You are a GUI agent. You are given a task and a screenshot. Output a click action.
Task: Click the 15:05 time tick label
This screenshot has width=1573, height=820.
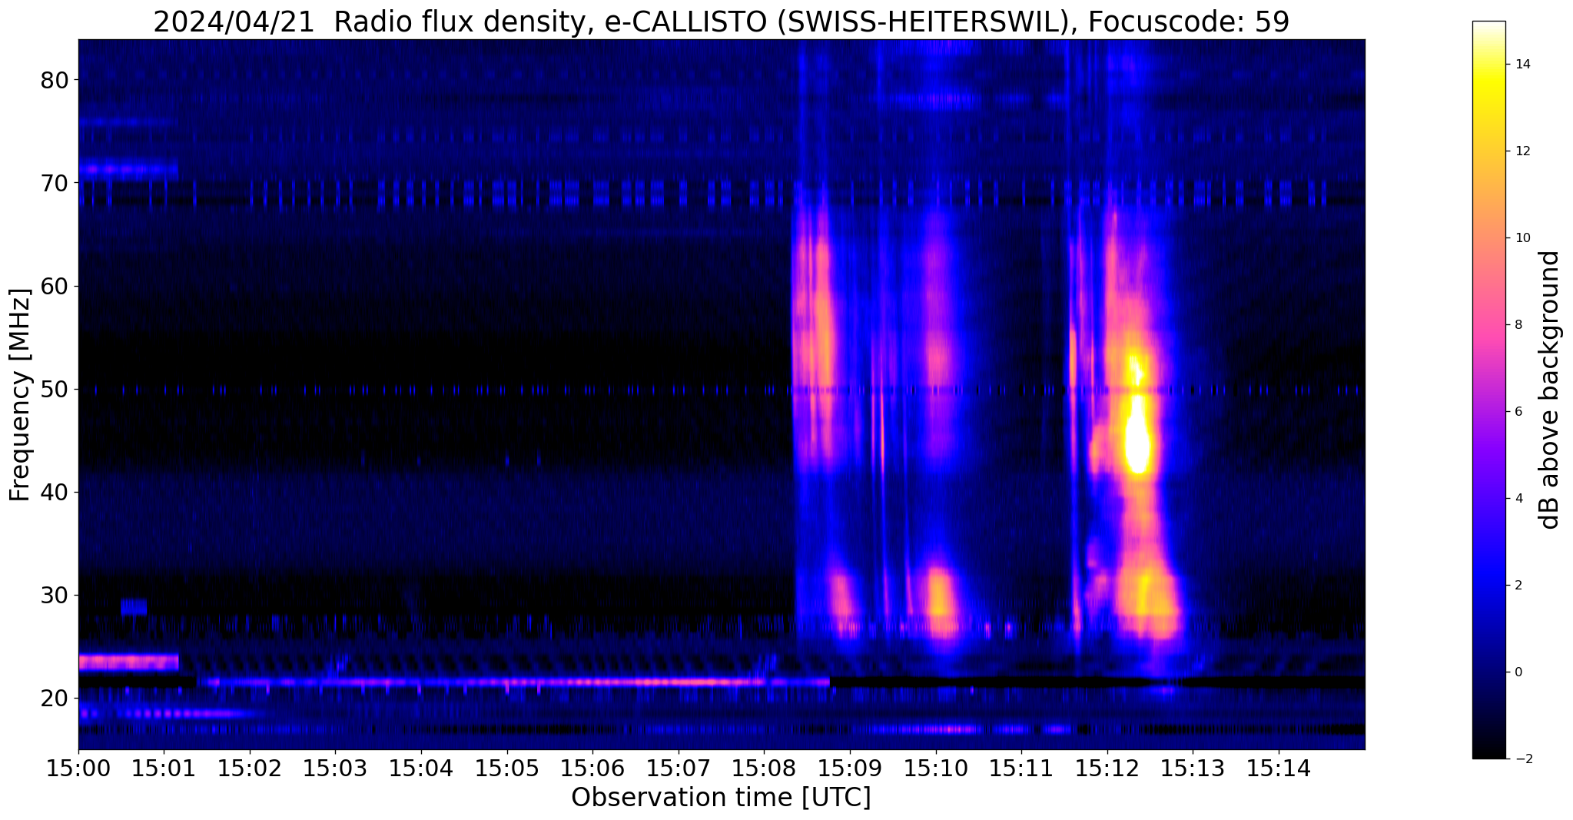[507, 767]
